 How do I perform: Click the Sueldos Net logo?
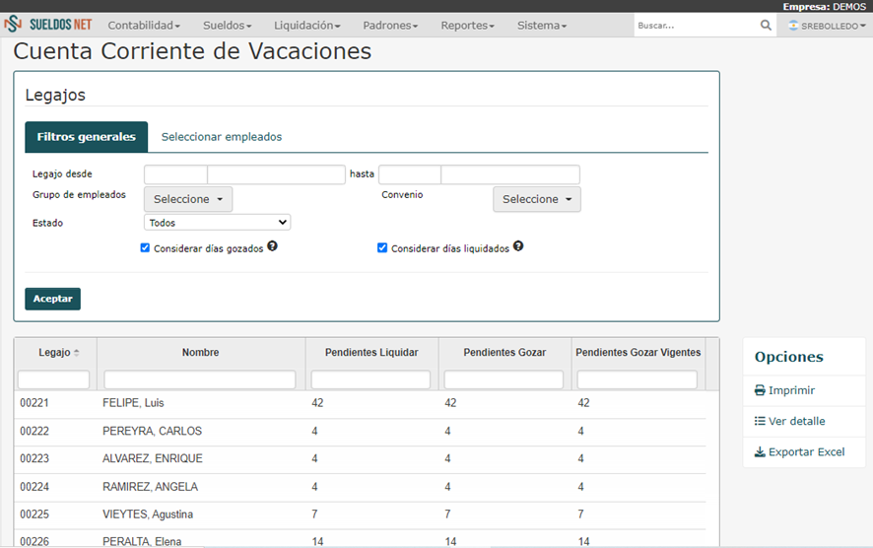pos(48,25)
